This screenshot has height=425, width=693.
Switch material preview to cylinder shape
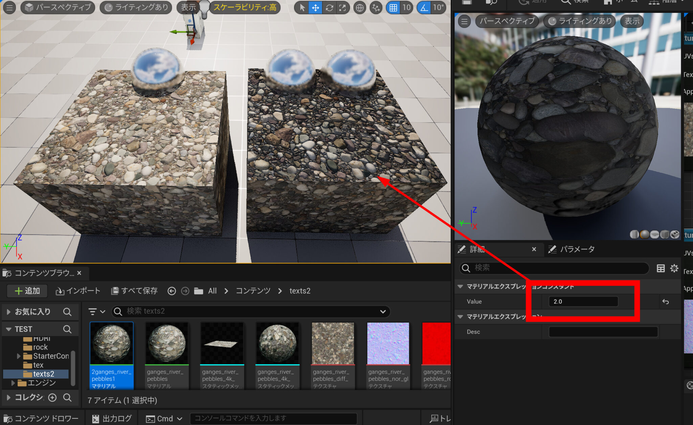pyautogui.click(x=634, y=234)
